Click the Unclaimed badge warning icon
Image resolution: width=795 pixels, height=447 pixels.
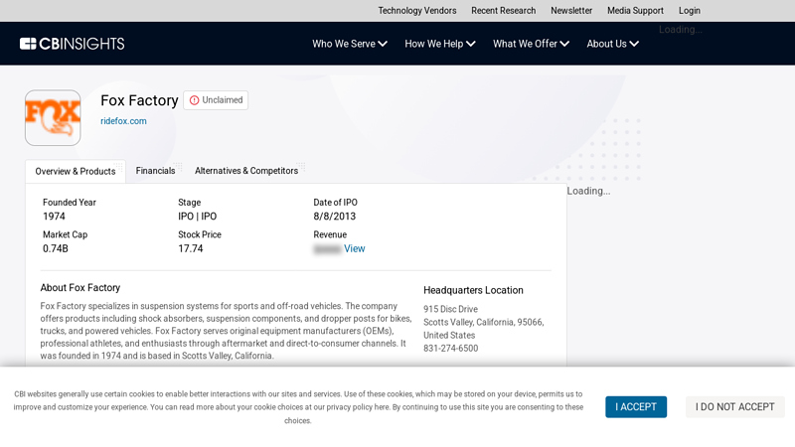pos(195,100)
